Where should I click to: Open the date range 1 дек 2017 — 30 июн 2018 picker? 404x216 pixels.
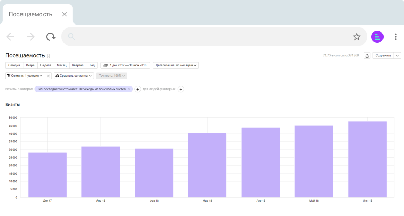pyautogui.click(x=125, y=65)
